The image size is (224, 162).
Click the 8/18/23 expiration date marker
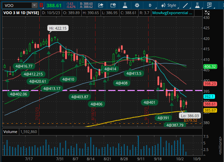pos(93,114)
